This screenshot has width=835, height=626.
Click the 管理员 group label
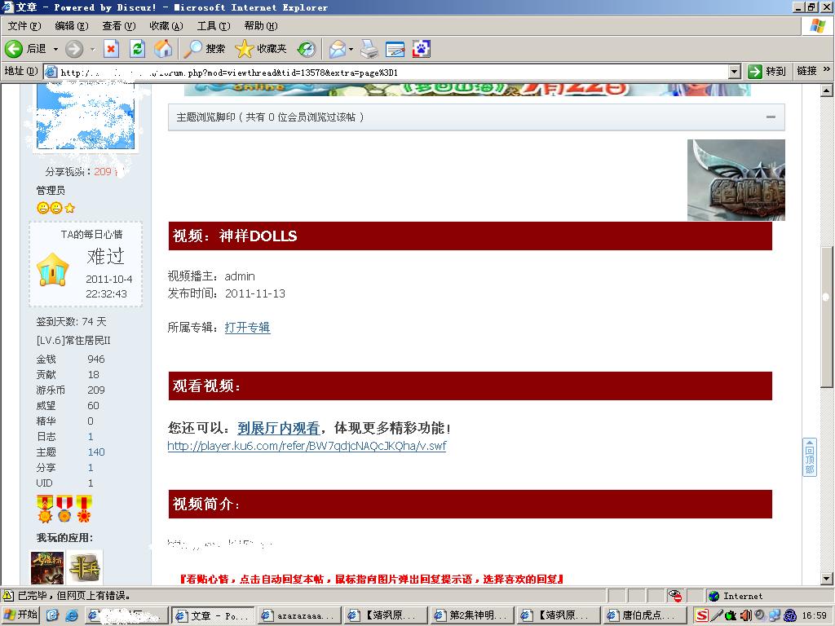pyautogui.click(x=51, y=190)
